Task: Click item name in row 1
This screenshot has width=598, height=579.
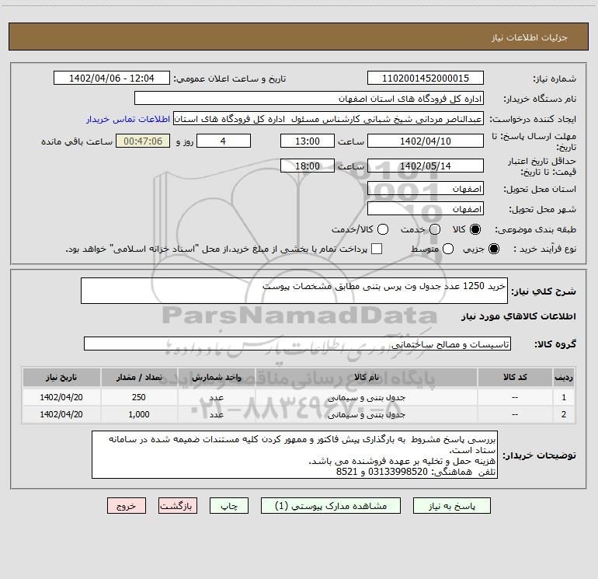Action: 366,397
